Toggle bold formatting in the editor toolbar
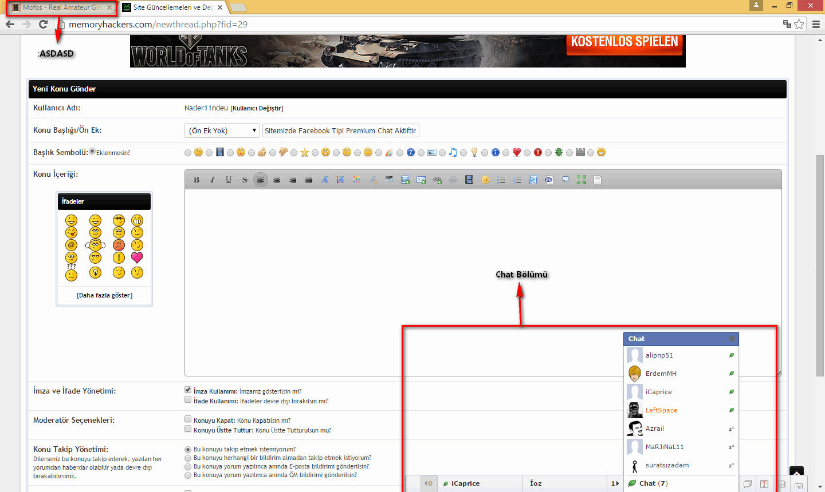 (197, 180)
